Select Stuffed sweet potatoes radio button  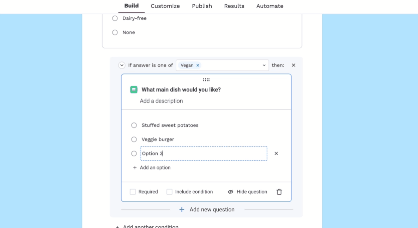point(134,125)
